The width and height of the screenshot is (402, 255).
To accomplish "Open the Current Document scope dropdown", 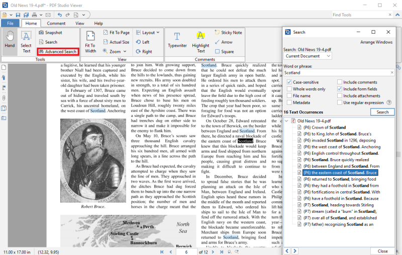I will pos(308,56).
